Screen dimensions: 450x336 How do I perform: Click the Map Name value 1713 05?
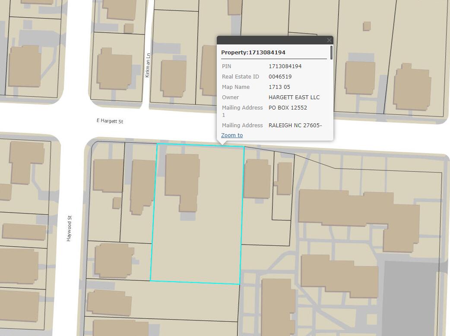pos(279,87)
